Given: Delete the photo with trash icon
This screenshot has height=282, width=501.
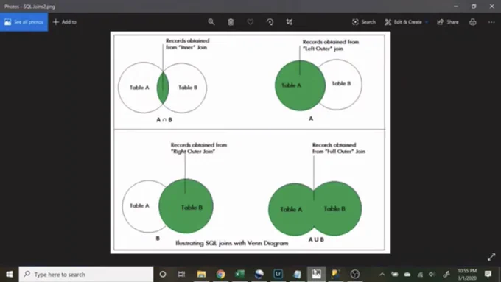Looking at the screenshot, I should (231, 21).
